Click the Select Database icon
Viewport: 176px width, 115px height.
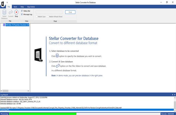pyautogui.click(x=4, y=12)
